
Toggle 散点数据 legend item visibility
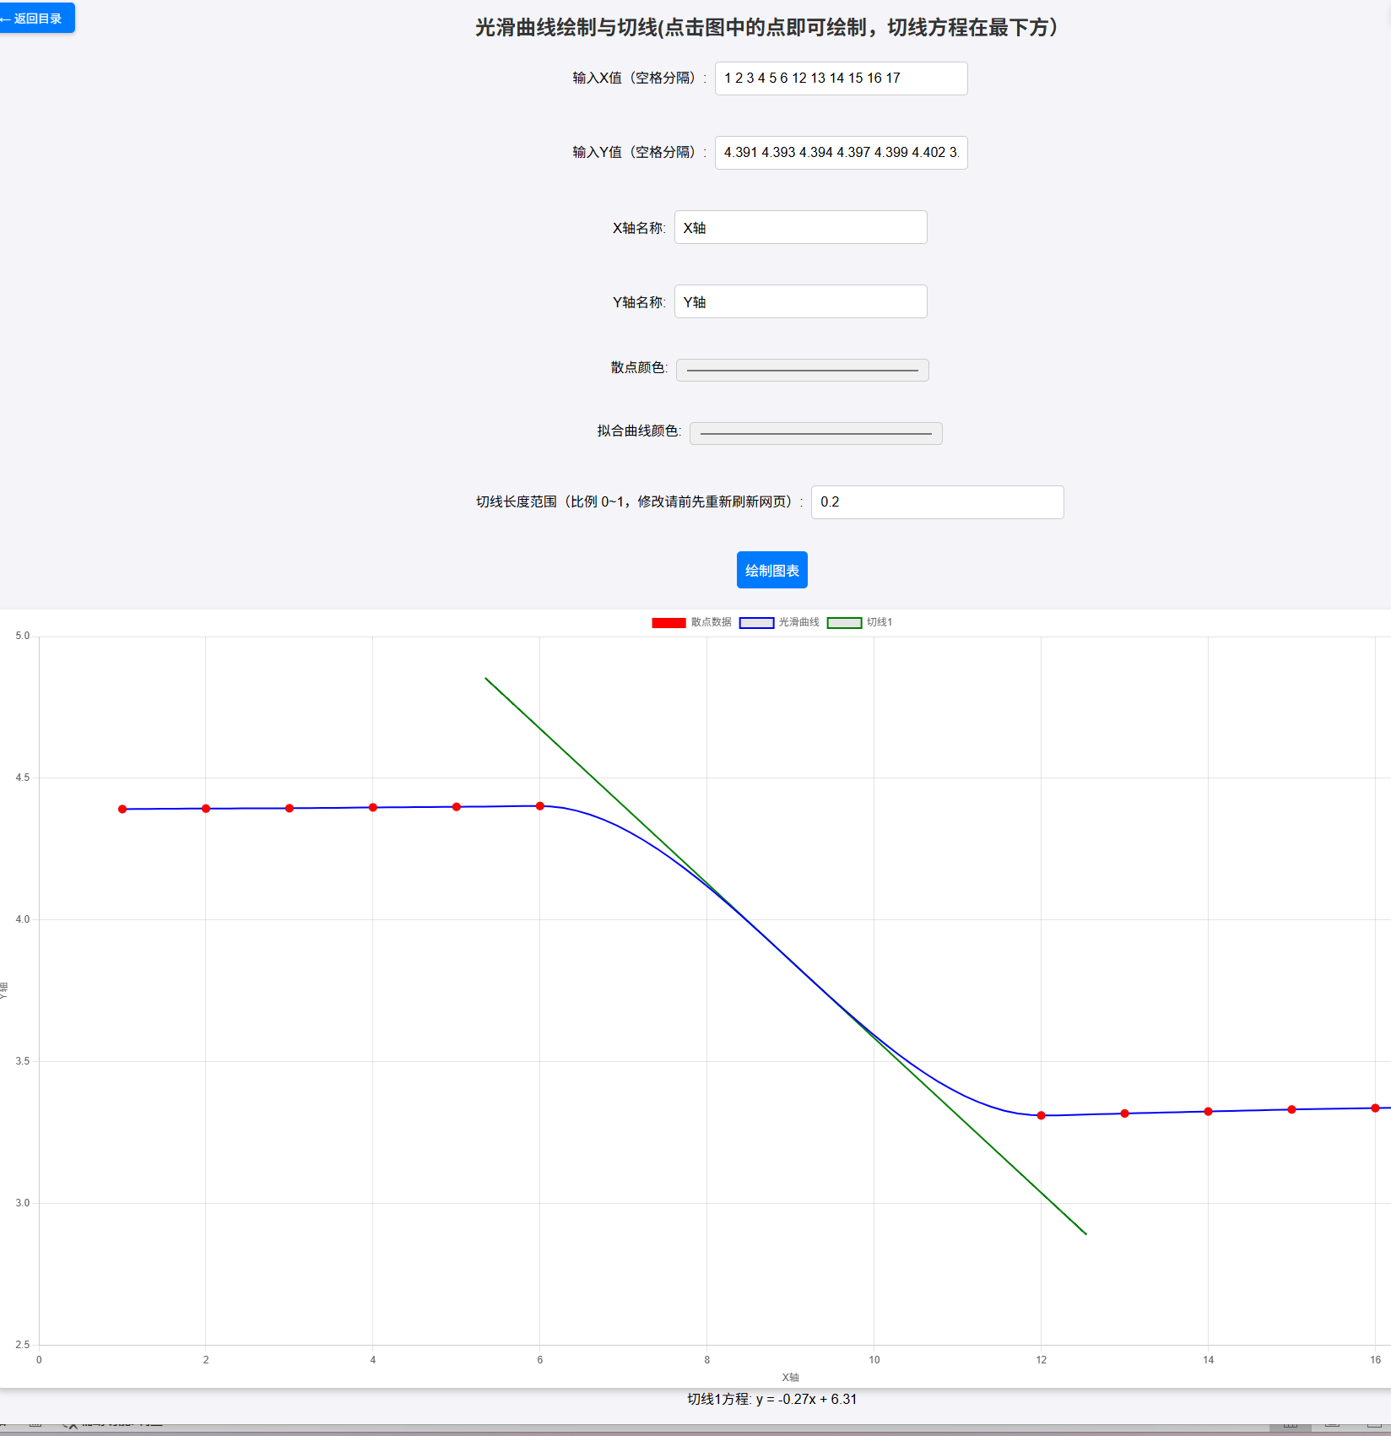tap(691, 622)
